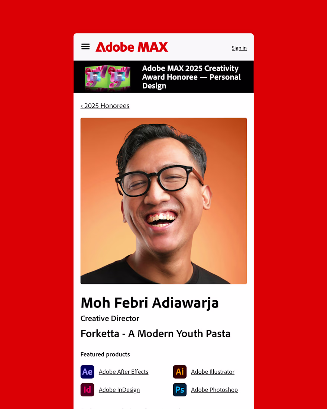Click the Illustrator Ai icon
327x409 pixels.
[x=180, y=372]
